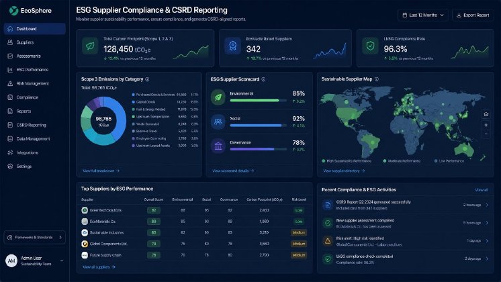Click the Upstream Leased Assets legend entry

pyautogui.click(x=165, y=146)
